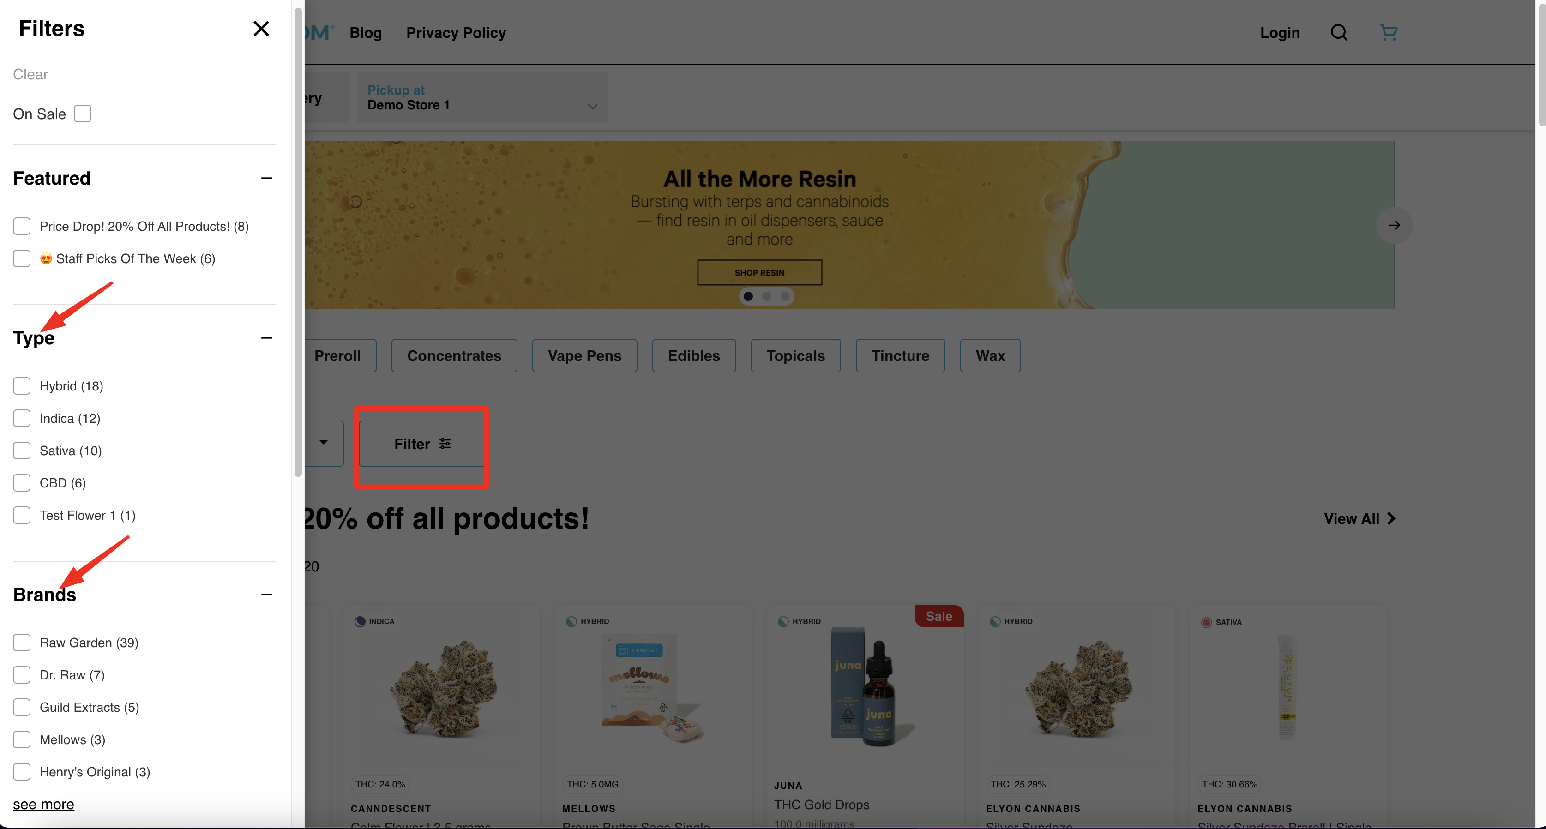Open the search magnifier icon
This screenshot has width=1546, height=829.
coord(1338,32)
